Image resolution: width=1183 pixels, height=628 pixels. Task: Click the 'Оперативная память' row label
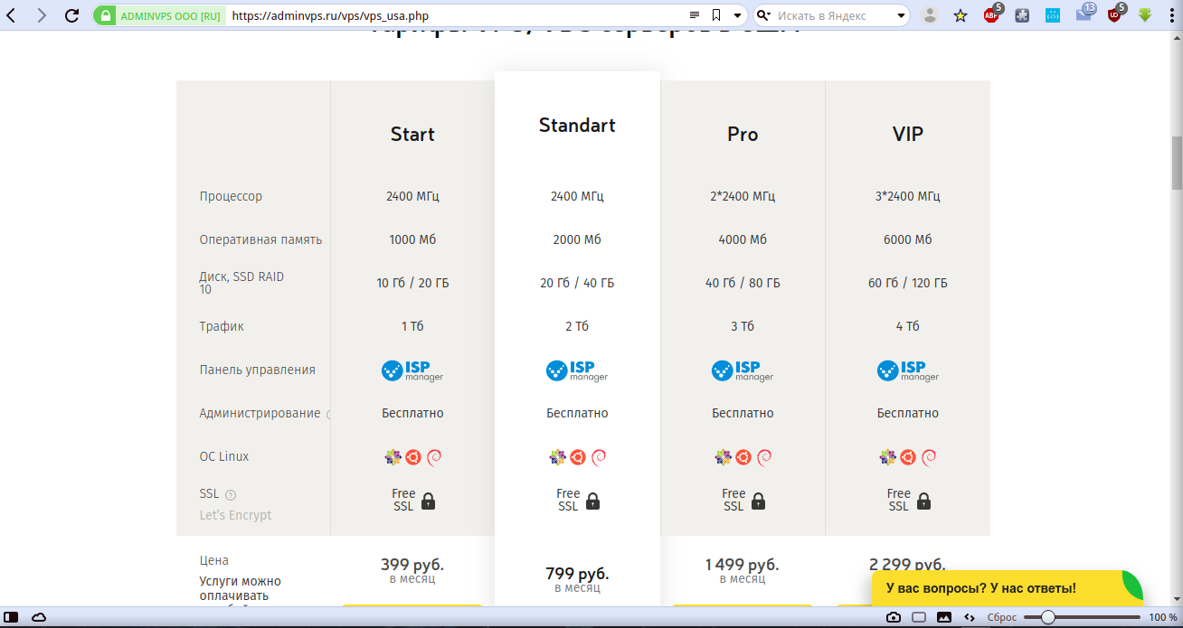260,240
